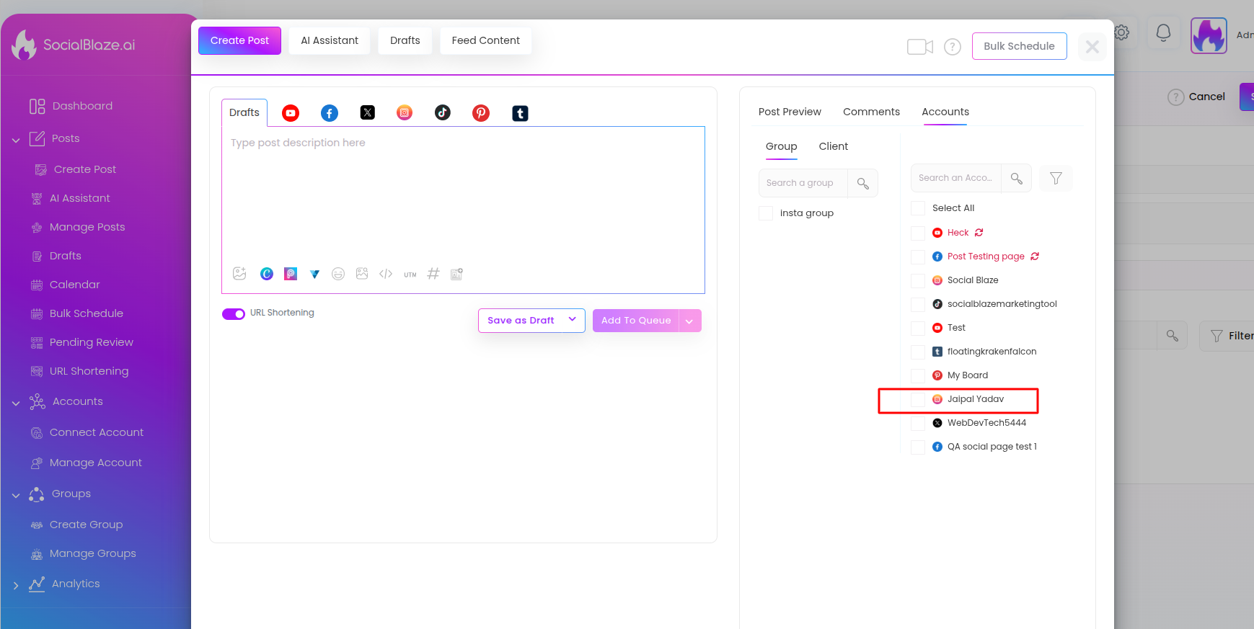Click the video camera tutorial icon
This screenshot has width=1254, height=629.
pyautogui.click(x=920, y=47)
